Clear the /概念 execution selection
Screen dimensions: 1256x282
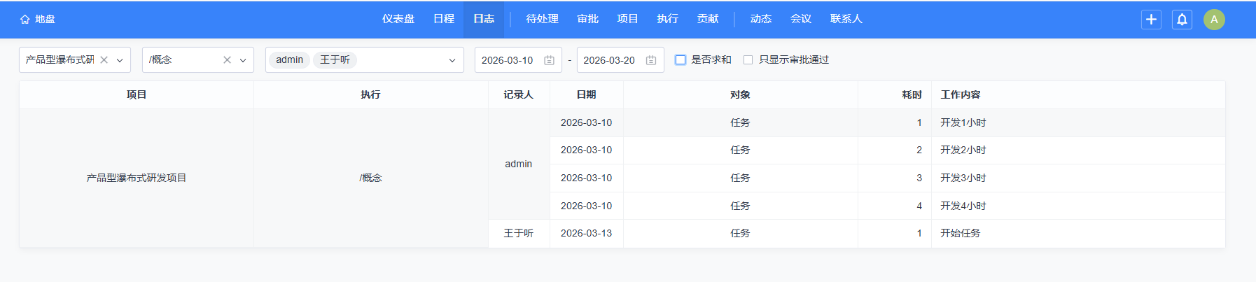(227, 60)
